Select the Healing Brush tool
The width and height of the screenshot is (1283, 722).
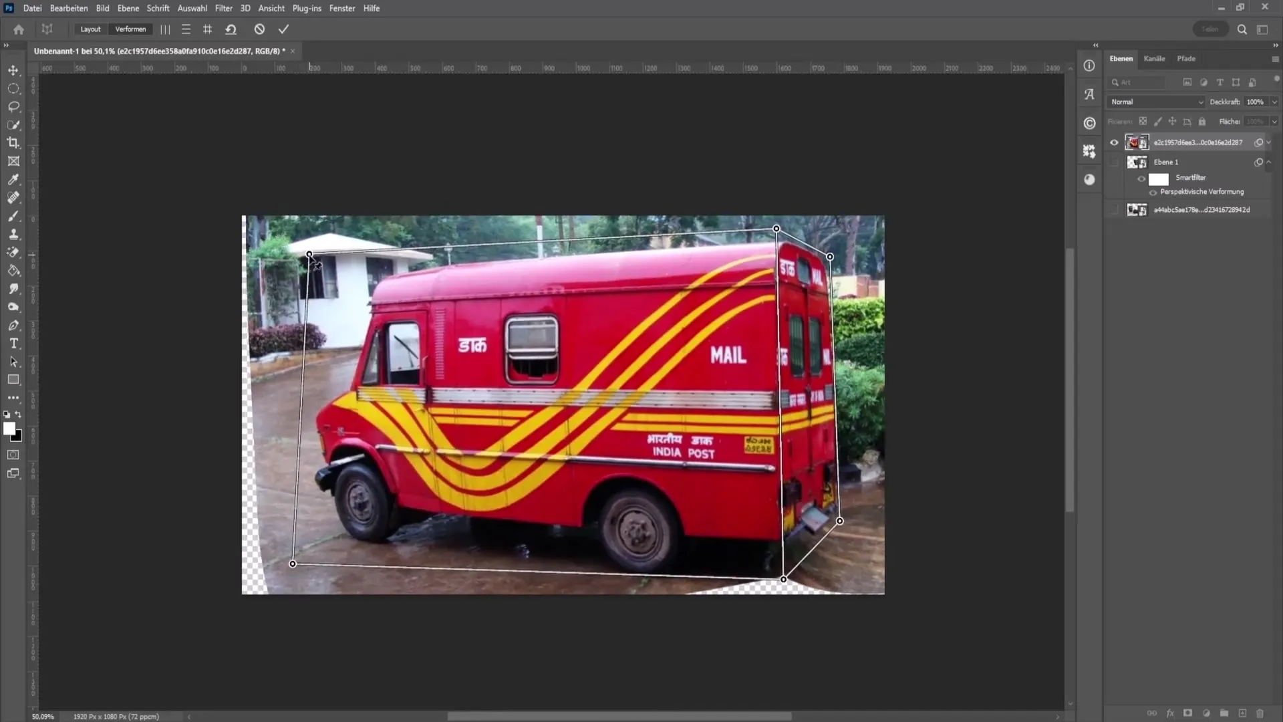point(13,198)
